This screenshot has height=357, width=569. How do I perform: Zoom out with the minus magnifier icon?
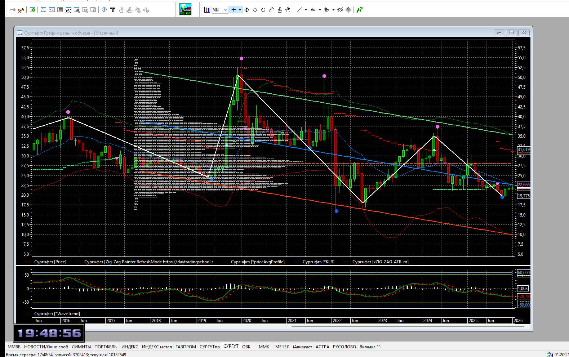[x=263, y=10]
